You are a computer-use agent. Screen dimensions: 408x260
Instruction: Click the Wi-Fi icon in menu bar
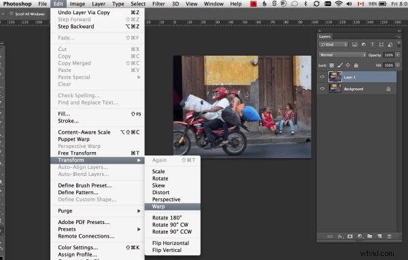[339, 3]
